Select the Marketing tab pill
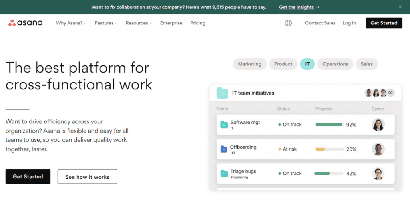The height and width of the screenshot is (214, 410). tap(249, 64)
